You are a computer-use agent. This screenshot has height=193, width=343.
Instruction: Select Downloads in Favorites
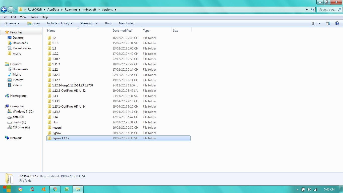pos(20,43)
